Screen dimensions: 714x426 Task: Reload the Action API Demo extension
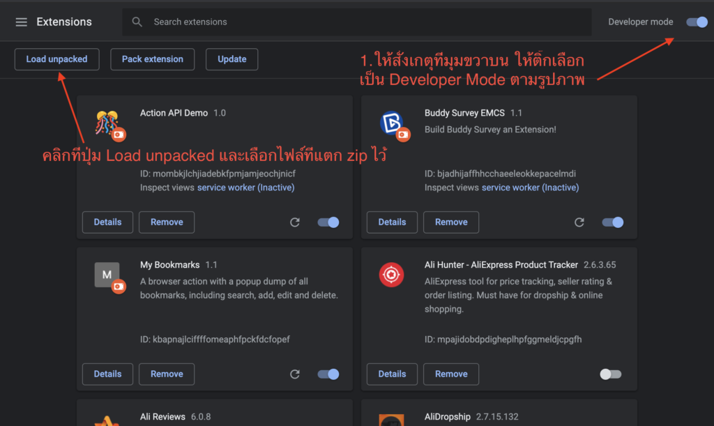(295, 222)
